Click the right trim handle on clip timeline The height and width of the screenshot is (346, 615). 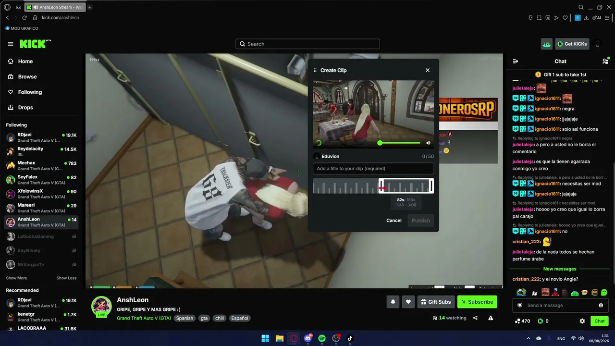(x=431, y=185)
